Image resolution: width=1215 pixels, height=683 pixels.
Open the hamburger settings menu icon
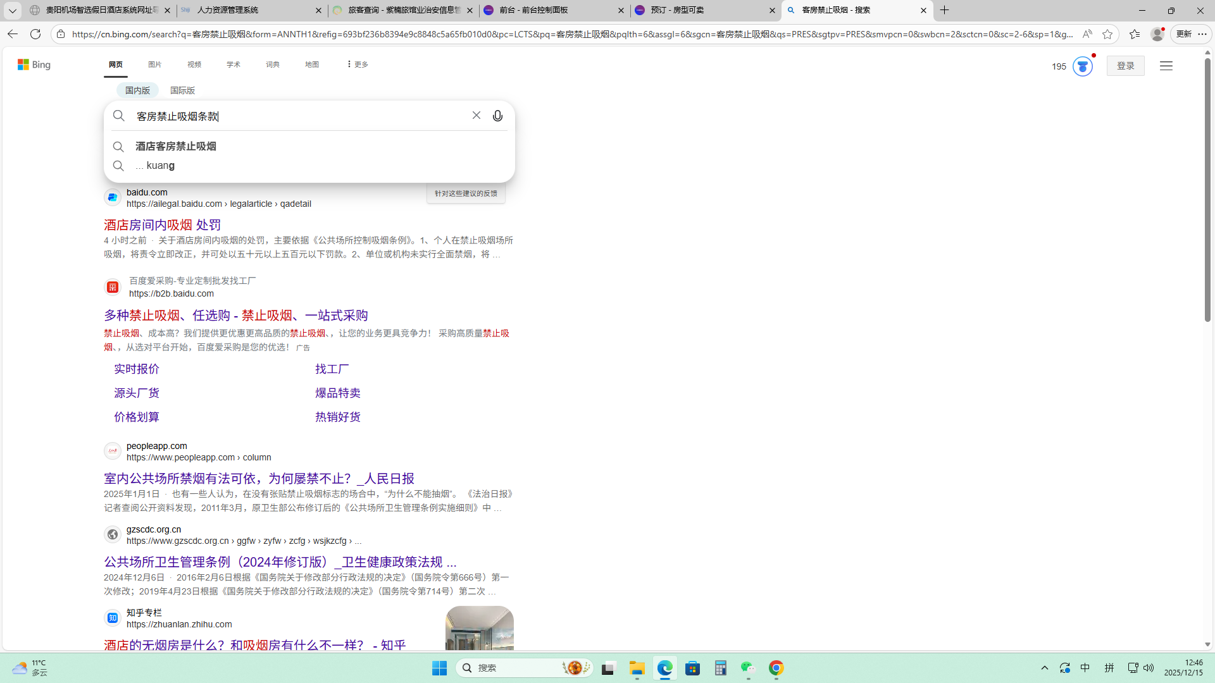coord(1166,66)
